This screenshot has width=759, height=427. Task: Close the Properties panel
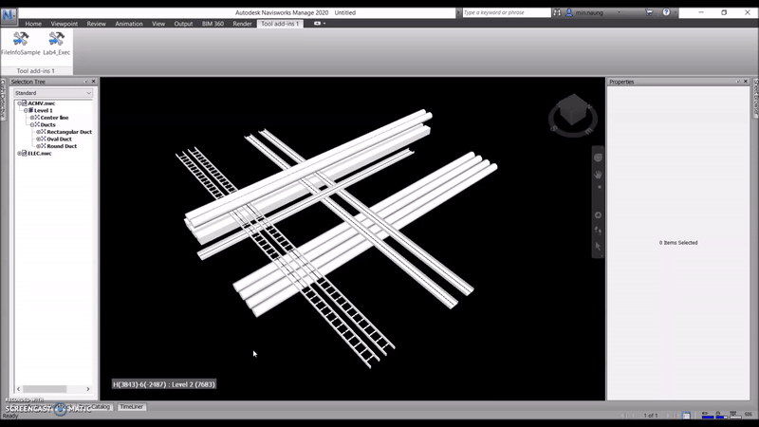[745, 83]
